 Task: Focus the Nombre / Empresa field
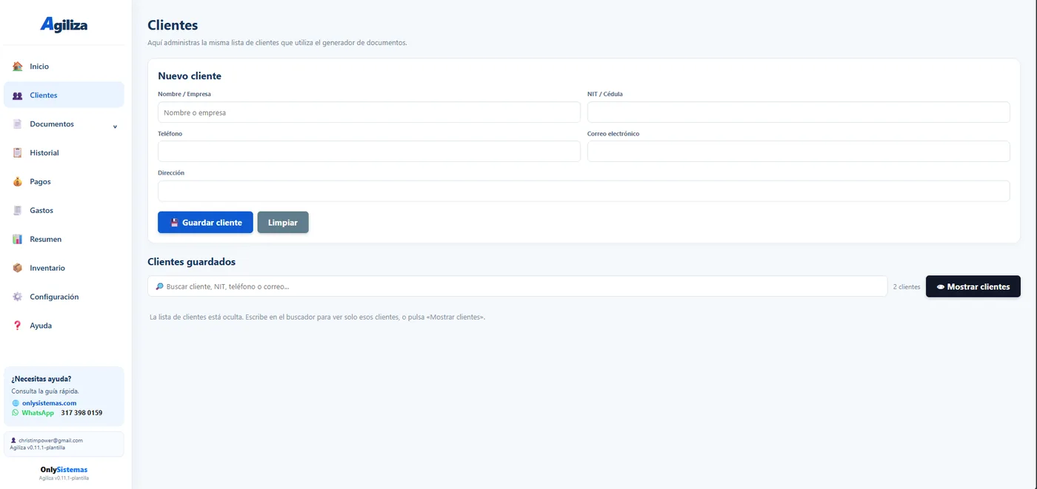point(369,112)
